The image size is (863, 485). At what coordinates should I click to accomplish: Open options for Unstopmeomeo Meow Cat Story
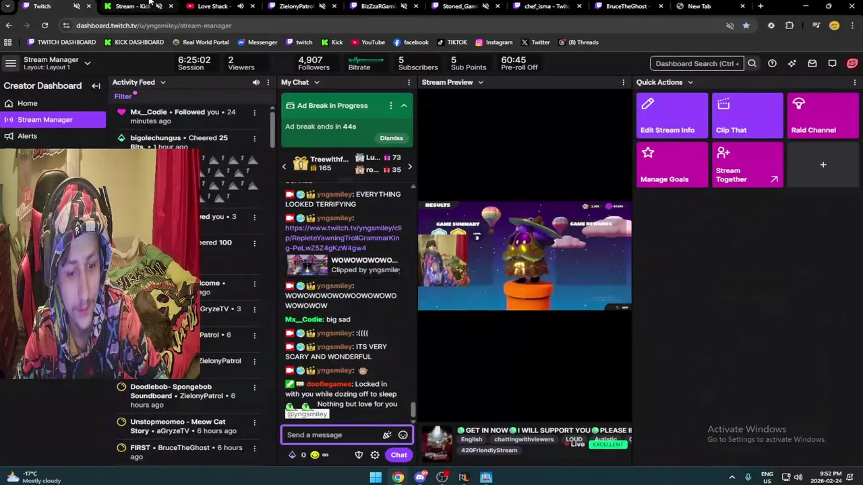(x=254, y=422)
